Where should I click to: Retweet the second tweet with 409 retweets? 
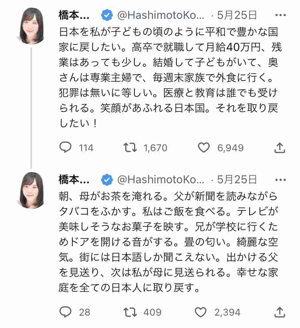tap(129, 312)
